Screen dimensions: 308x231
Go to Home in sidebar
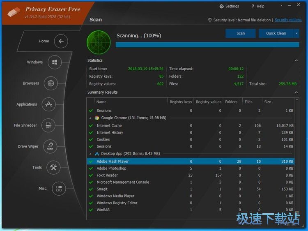point(44,41)
